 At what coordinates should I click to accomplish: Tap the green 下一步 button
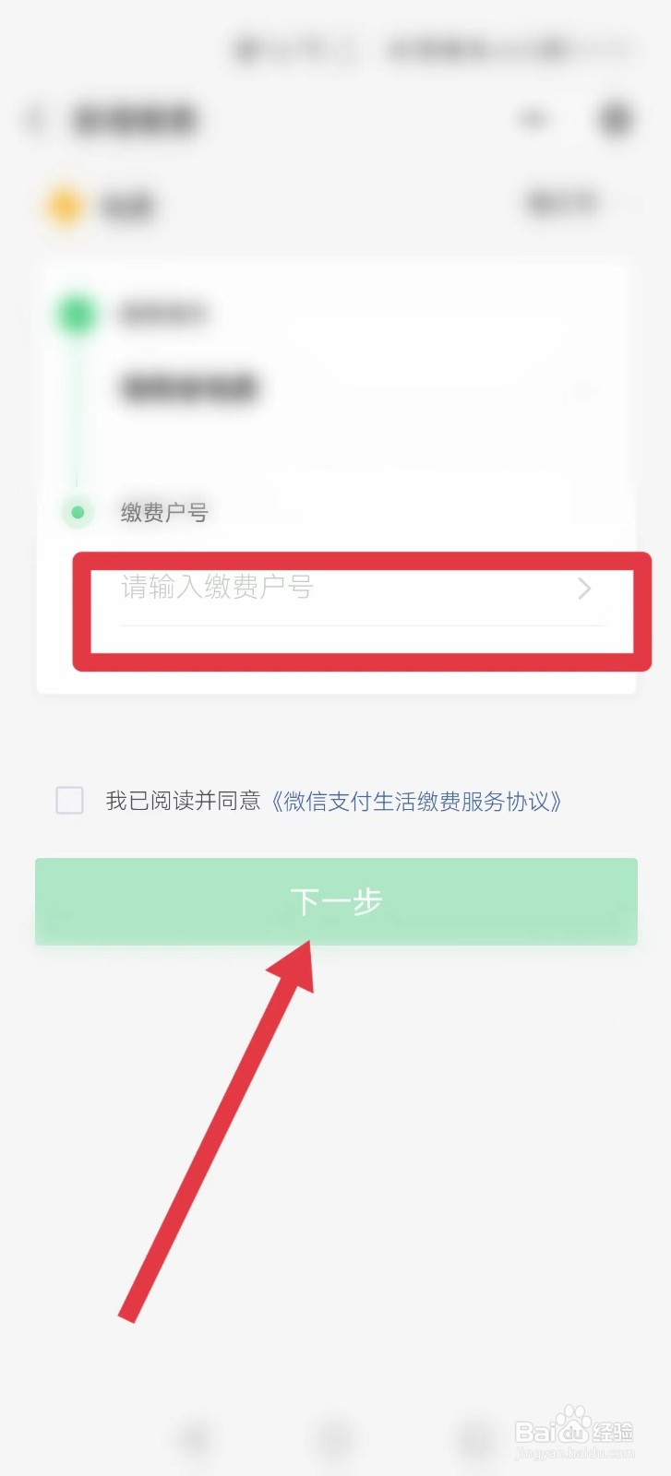[336, 901]
